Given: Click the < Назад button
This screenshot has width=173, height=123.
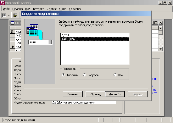Looking at the screenshot, I should click(95, 94).
